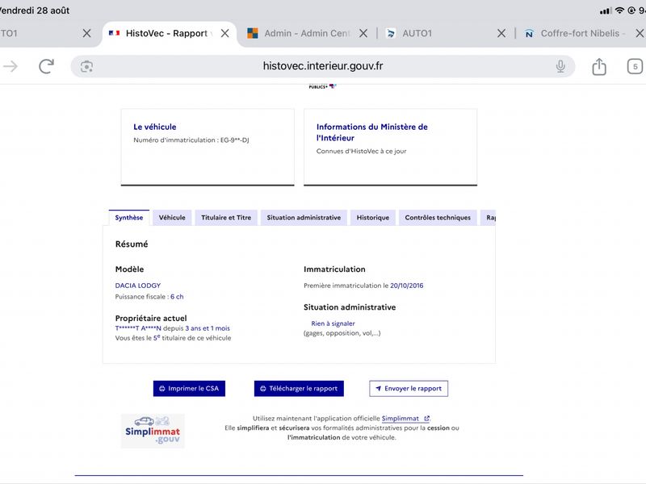Click the Wi-Fi status icon
The height and width of the screenshot is (484, 646).
point(619,10)
